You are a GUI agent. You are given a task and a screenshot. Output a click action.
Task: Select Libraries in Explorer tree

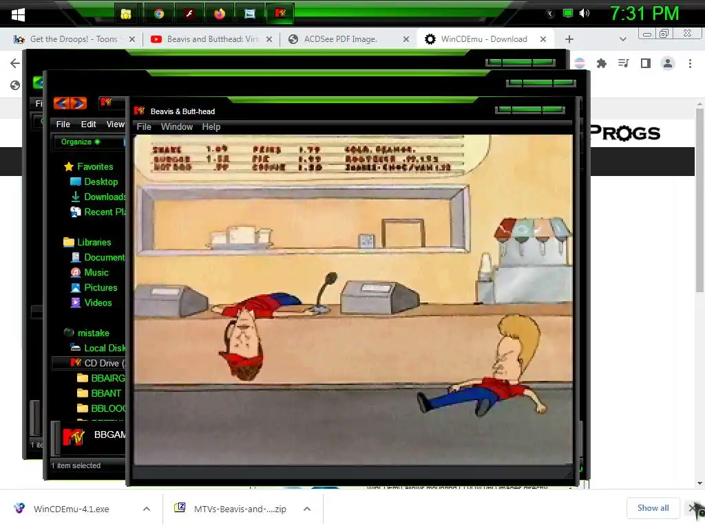tap(94, 243)
